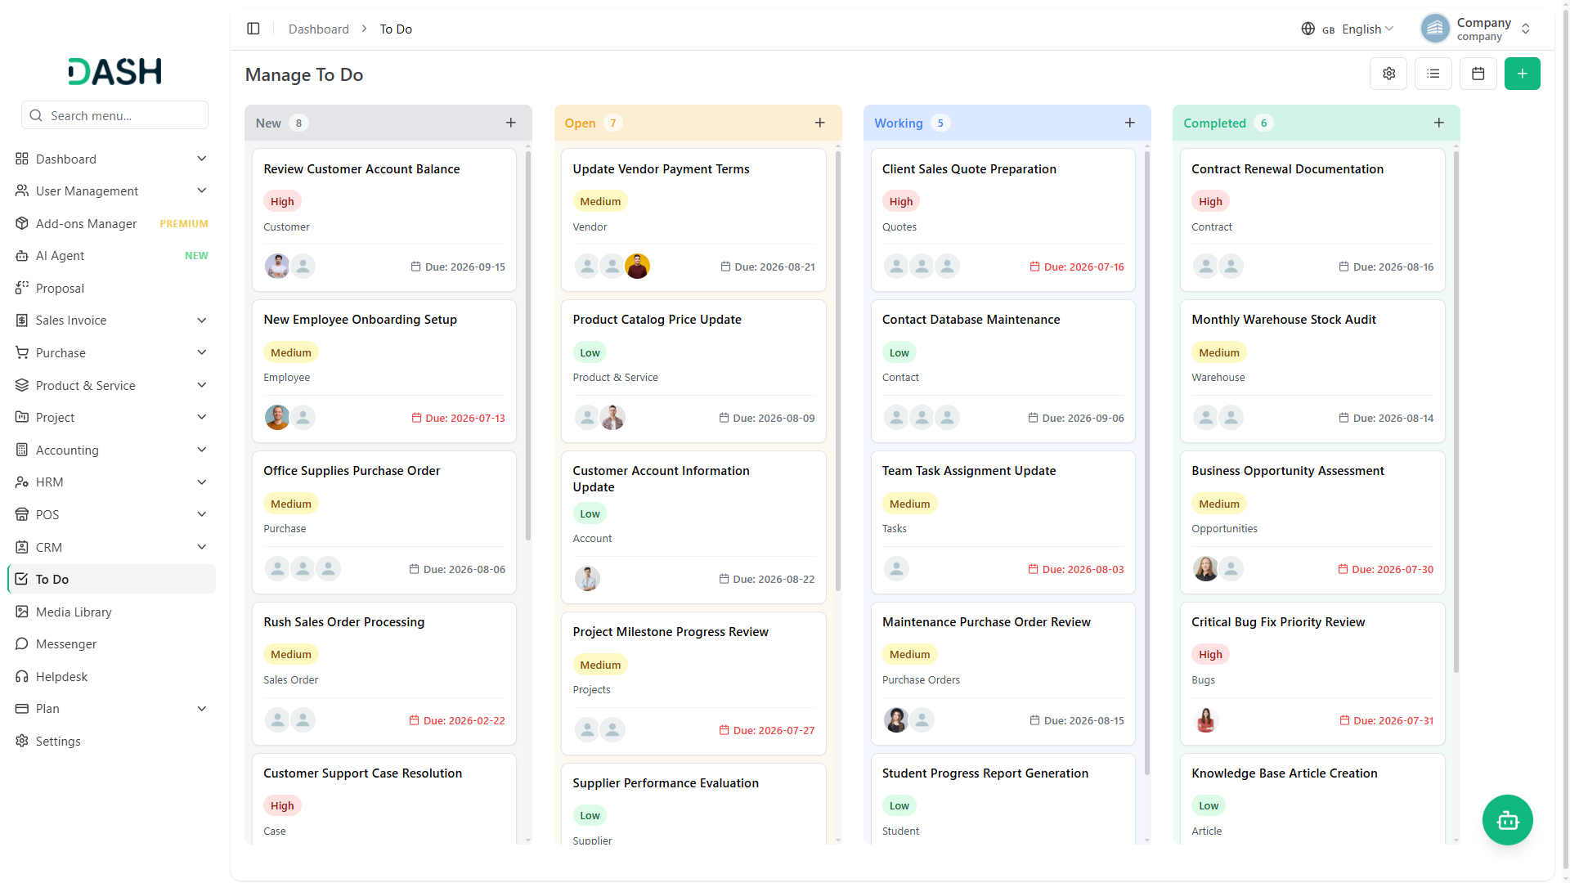Viewport: 1570px width, 883px height.
Task: Open the Company account switcher
Action: tap(1477, 29)
